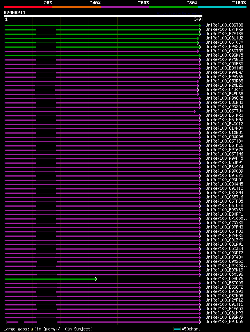Click the UniRef100_Q9LTI1 label

(x=224, y=305)
